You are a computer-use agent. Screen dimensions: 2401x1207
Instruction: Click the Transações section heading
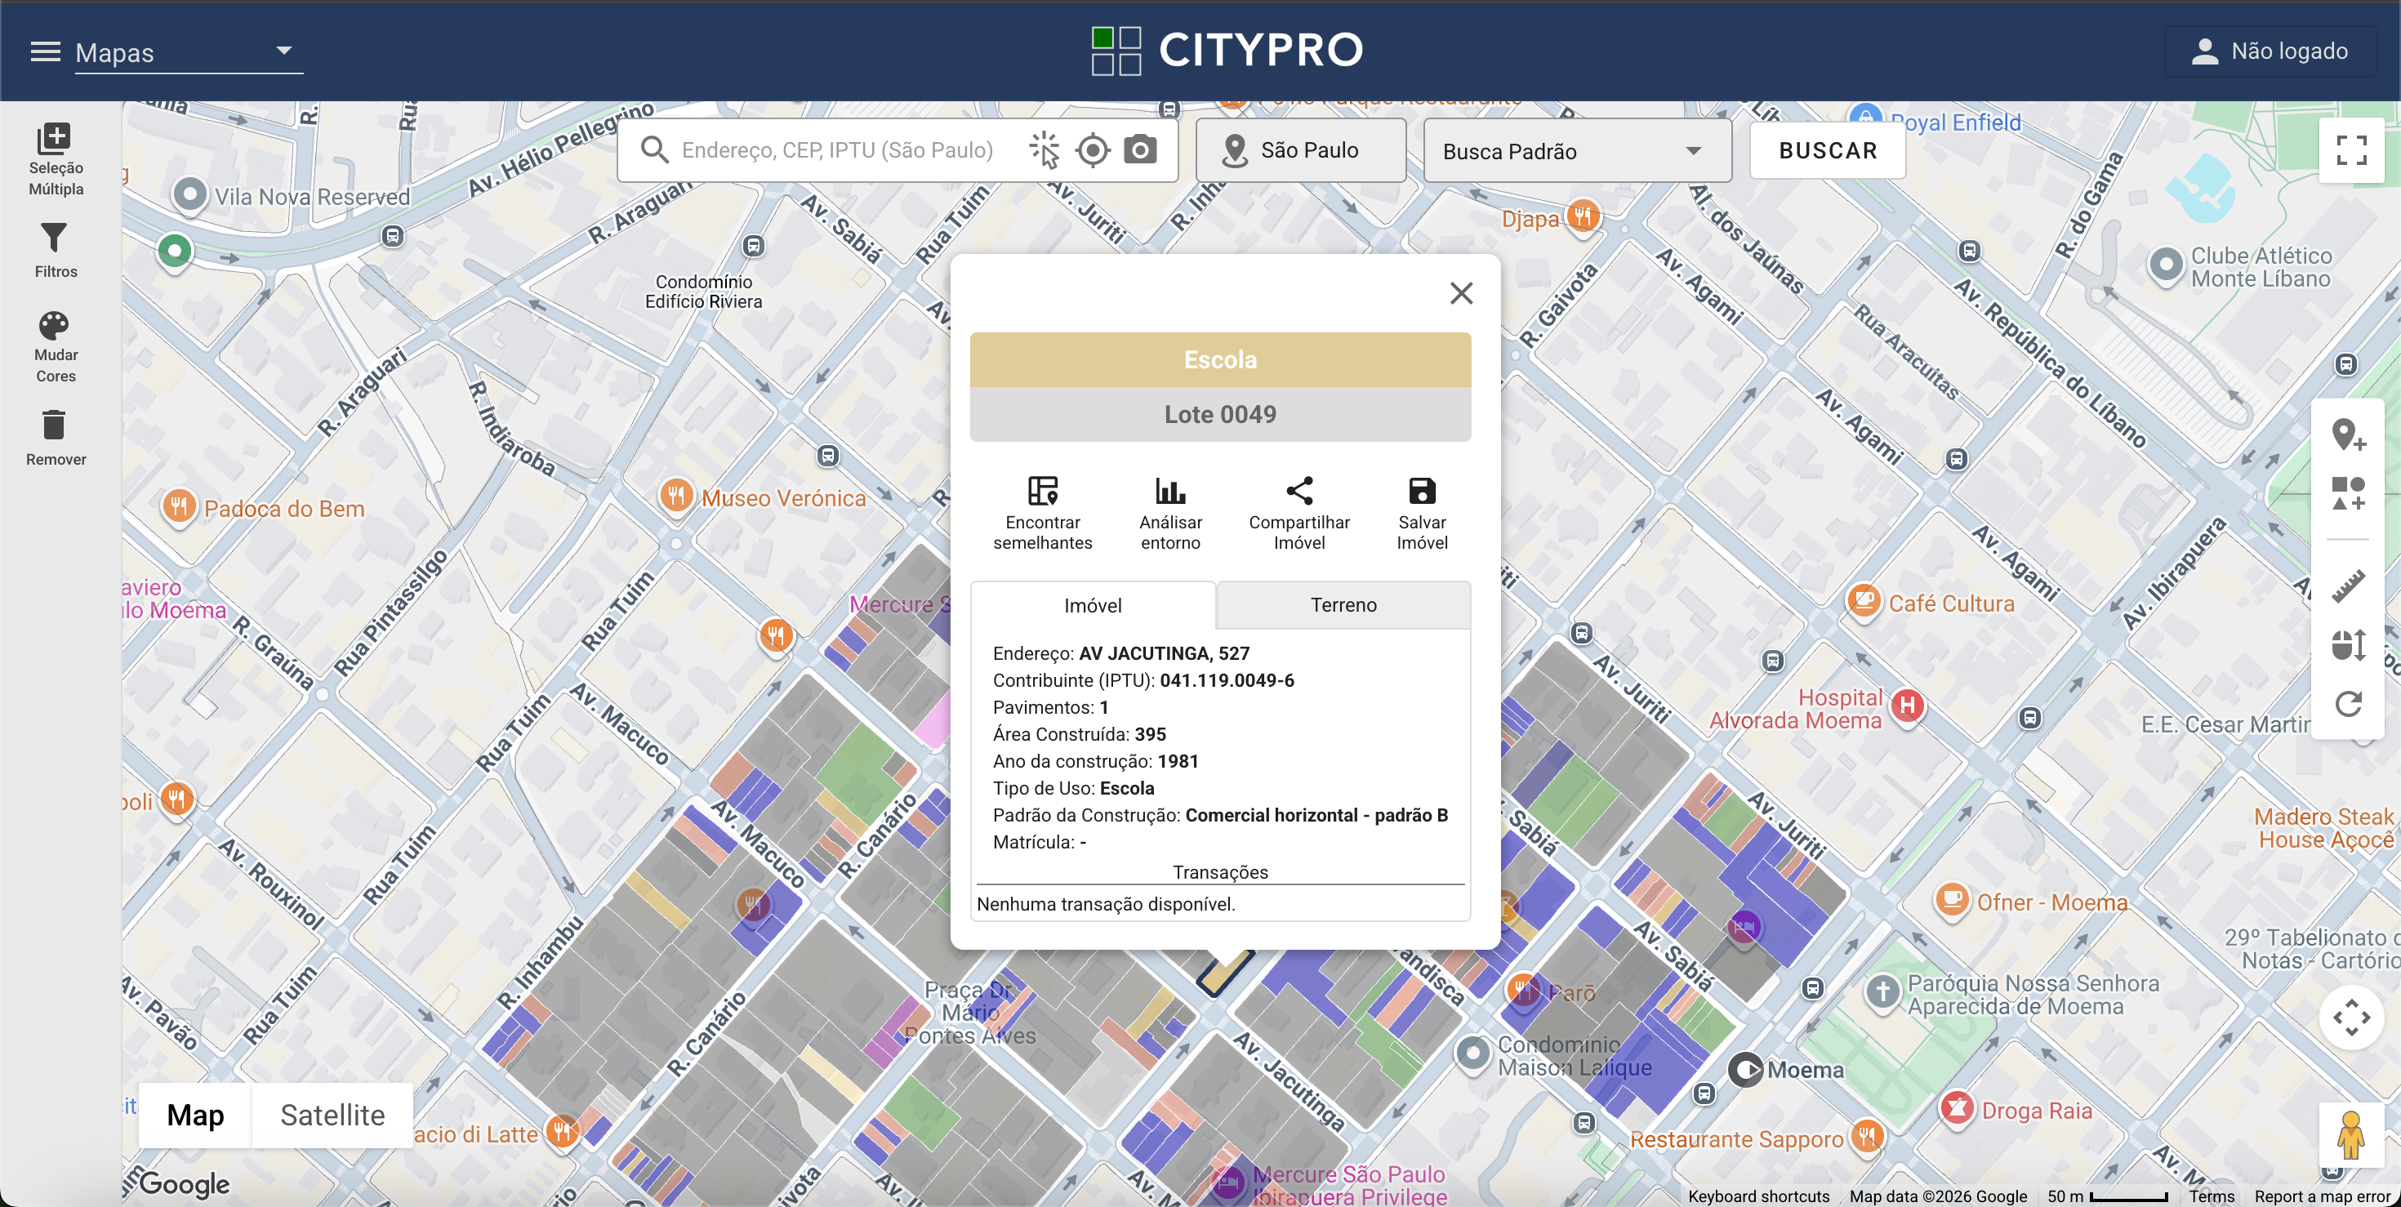point(1220,871)
